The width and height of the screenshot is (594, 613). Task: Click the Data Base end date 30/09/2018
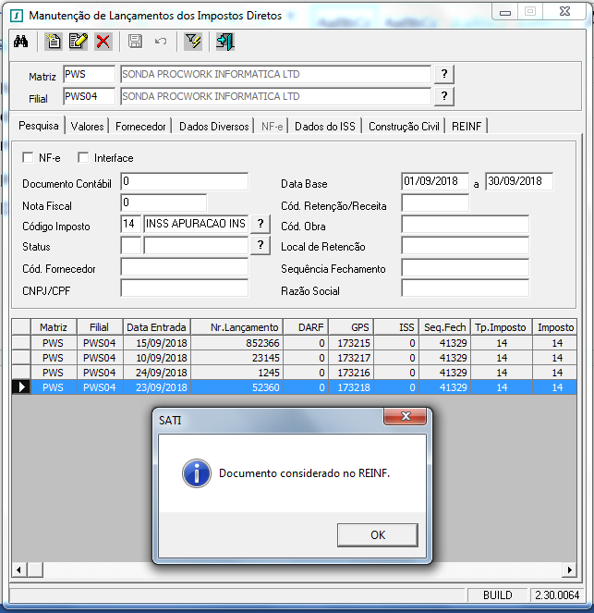pyautogui.click(x=519, y=181)
